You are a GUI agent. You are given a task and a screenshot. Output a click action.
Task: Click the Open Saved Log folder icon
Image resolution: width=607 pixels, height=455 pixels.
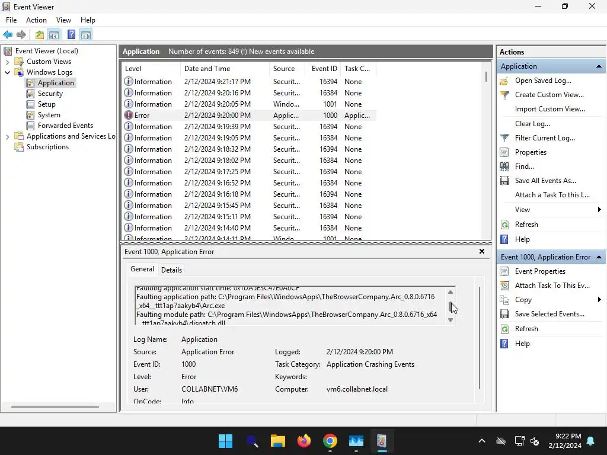504,81
